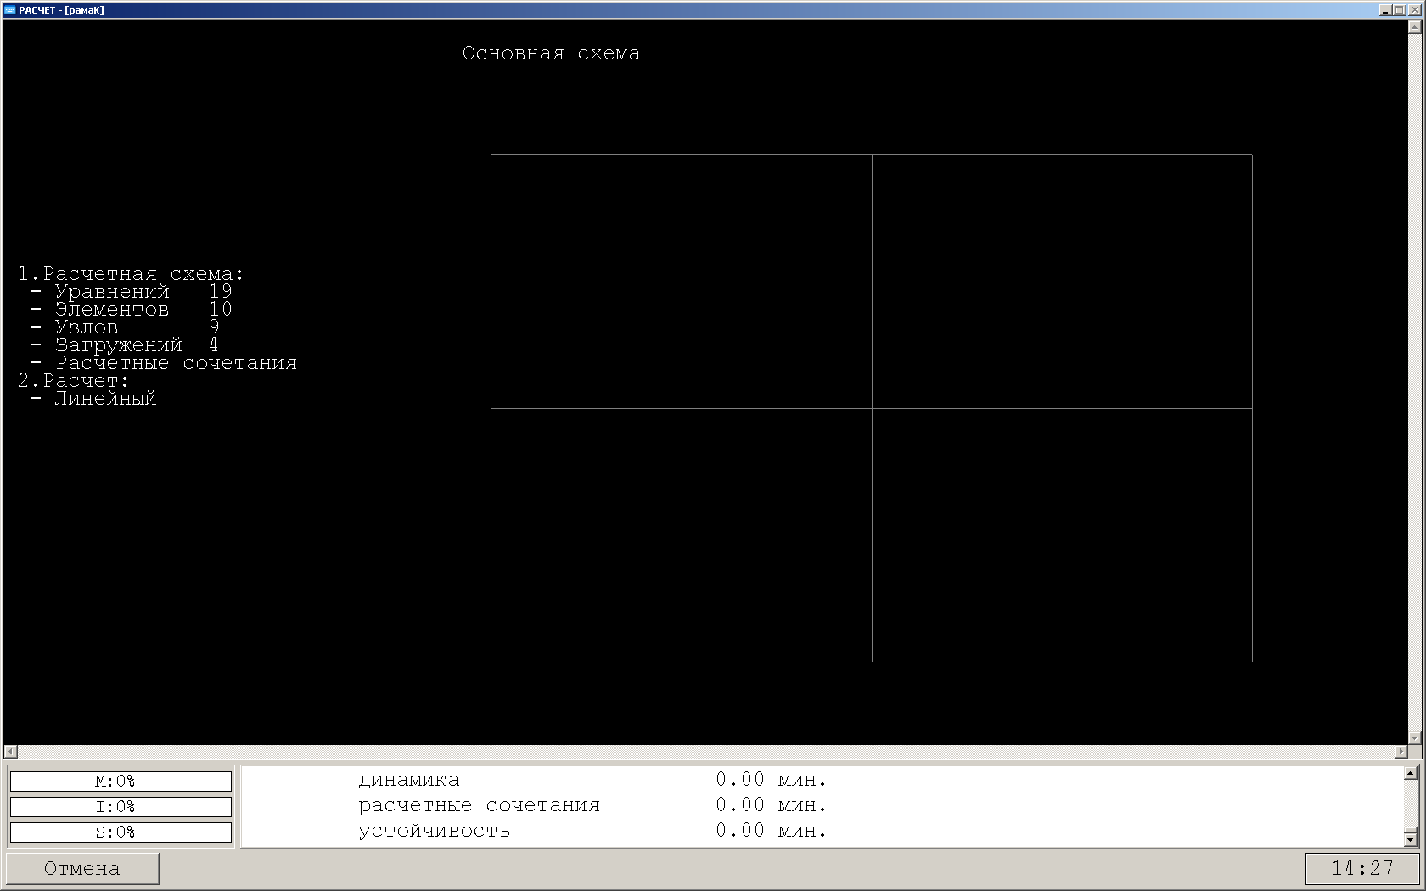Maximize the РАСЧЕТ window

1399,10
